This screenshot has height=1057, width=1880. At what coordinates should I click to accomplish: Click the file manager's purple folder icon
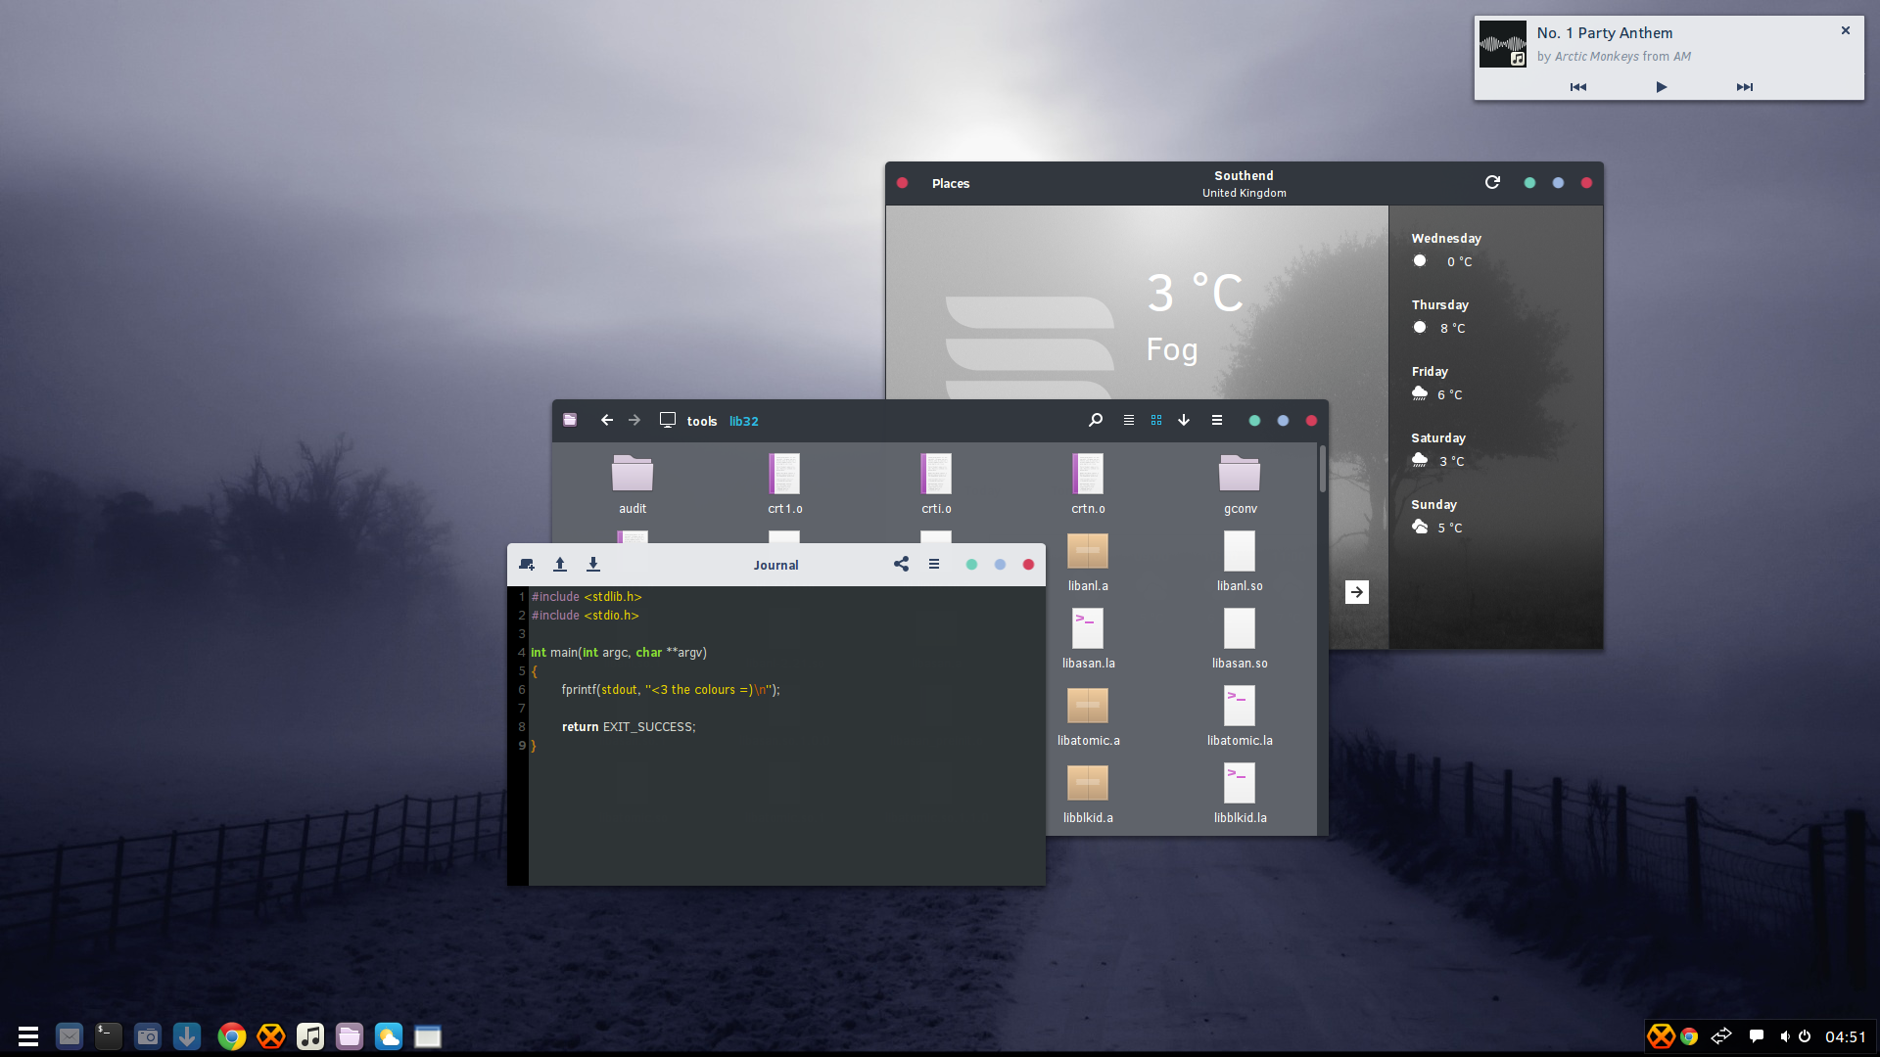(x=570, y=420)
